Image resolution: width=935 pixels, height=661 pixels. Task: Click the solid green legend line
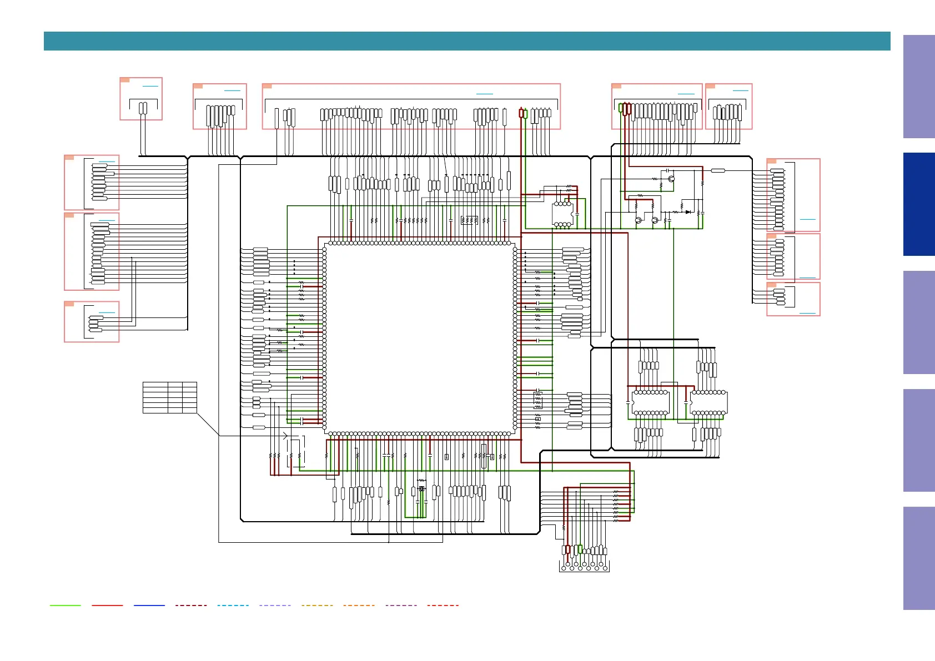click(65, 605)
